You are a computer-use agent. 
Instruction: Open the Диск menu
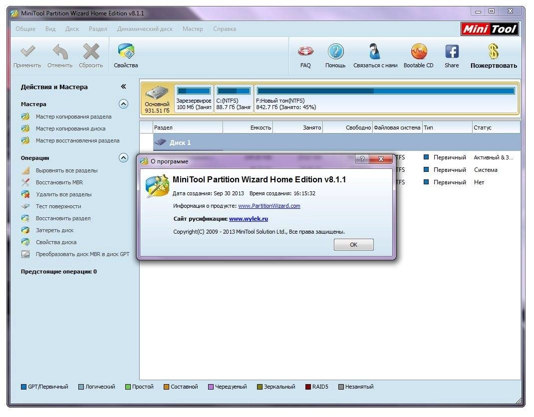(x=72, y=29)
